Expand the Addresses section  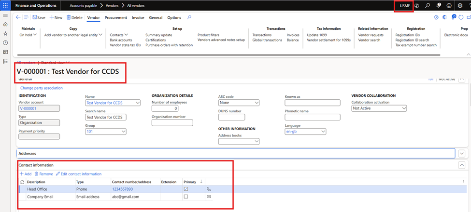462,153
